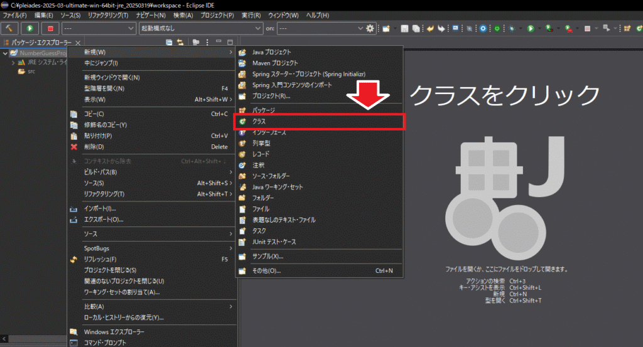643x347 pixels.
Task: Choose パッケージ from the New submenu
Action: 319,110
